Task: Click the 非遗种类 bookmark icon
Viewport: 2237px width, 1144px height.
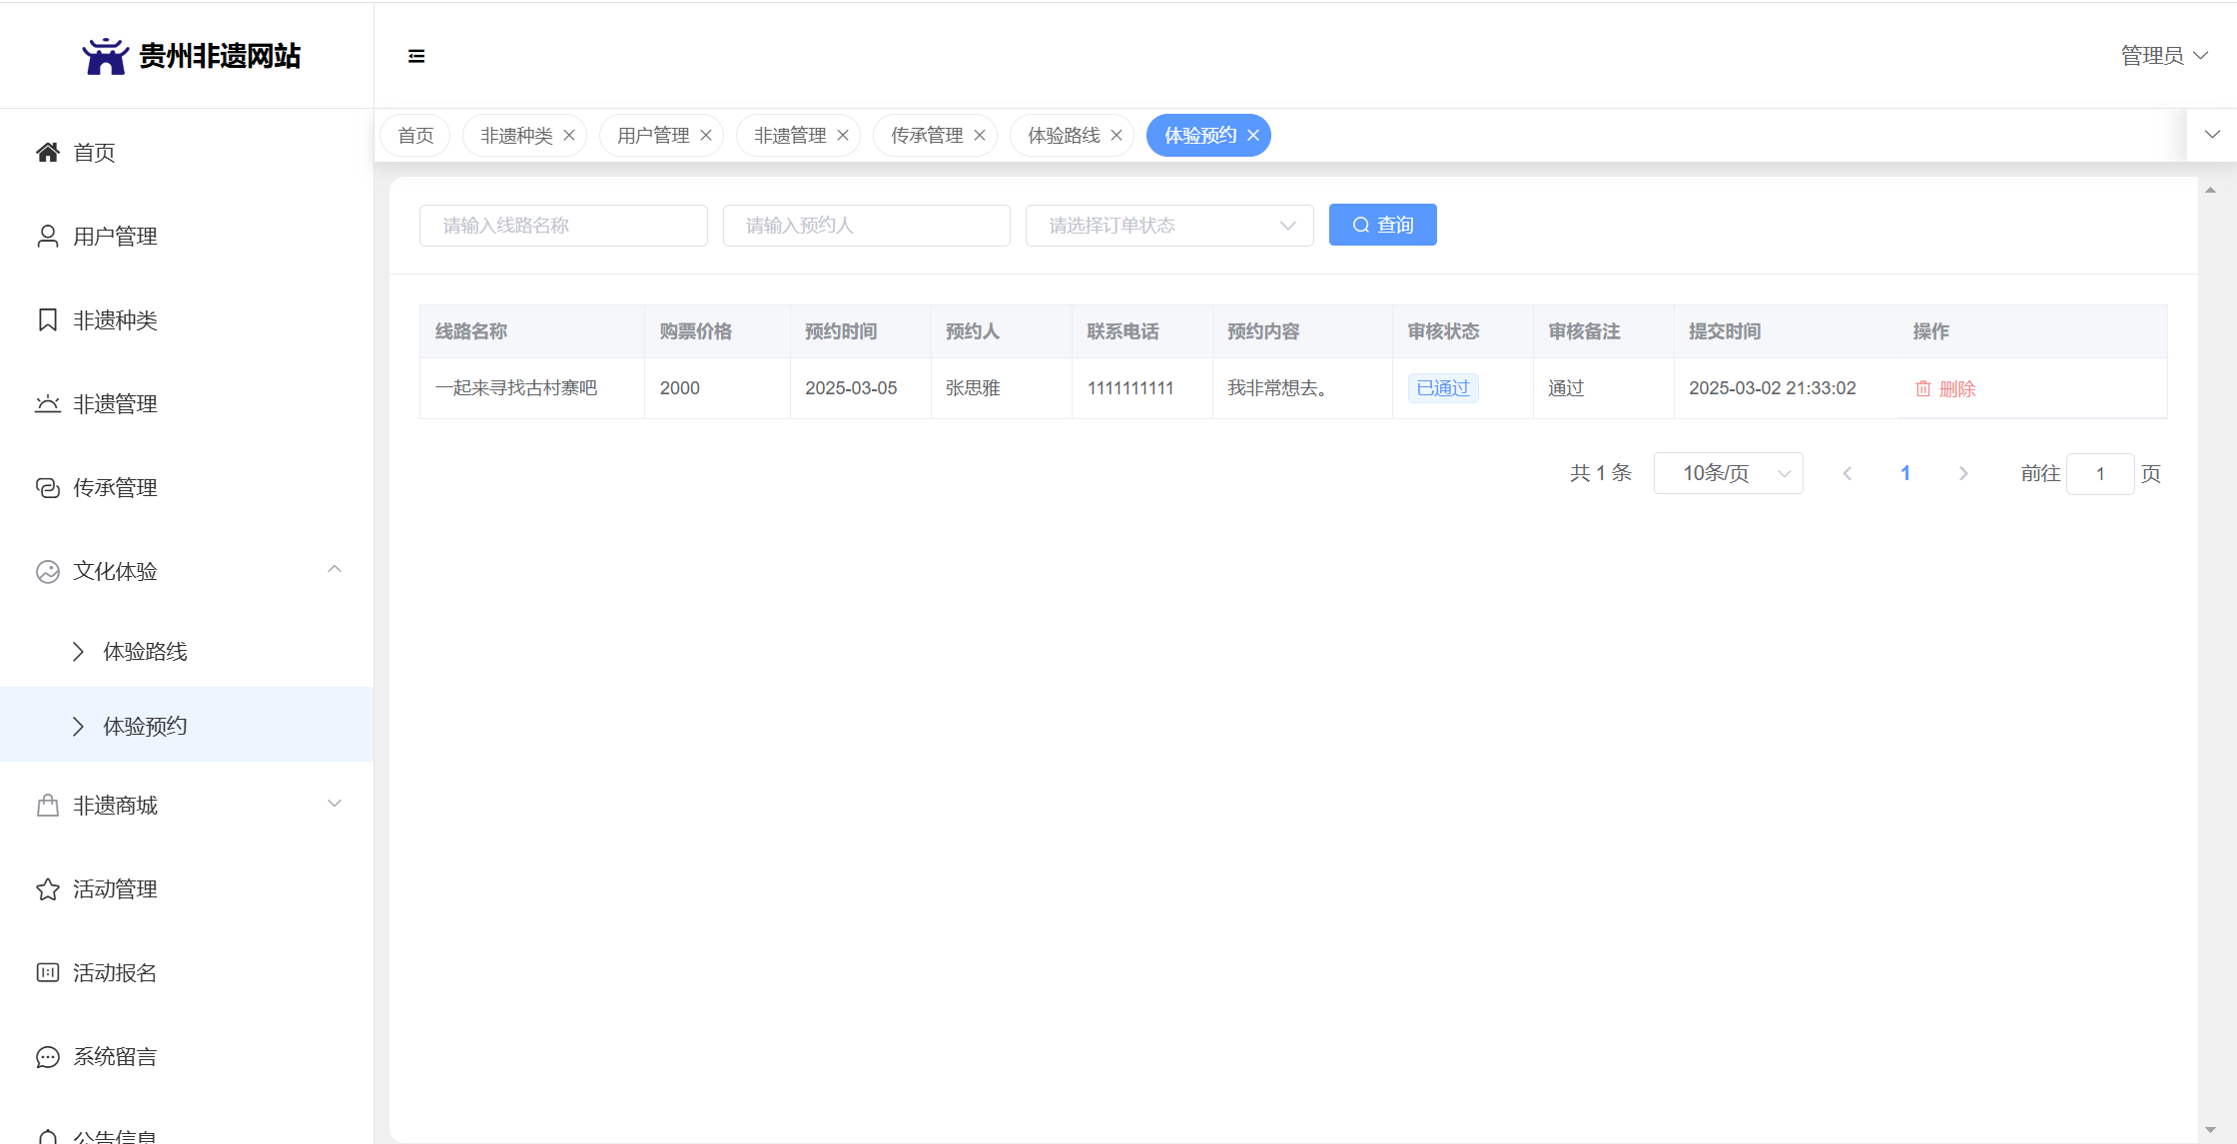Action: click(47, 319)
